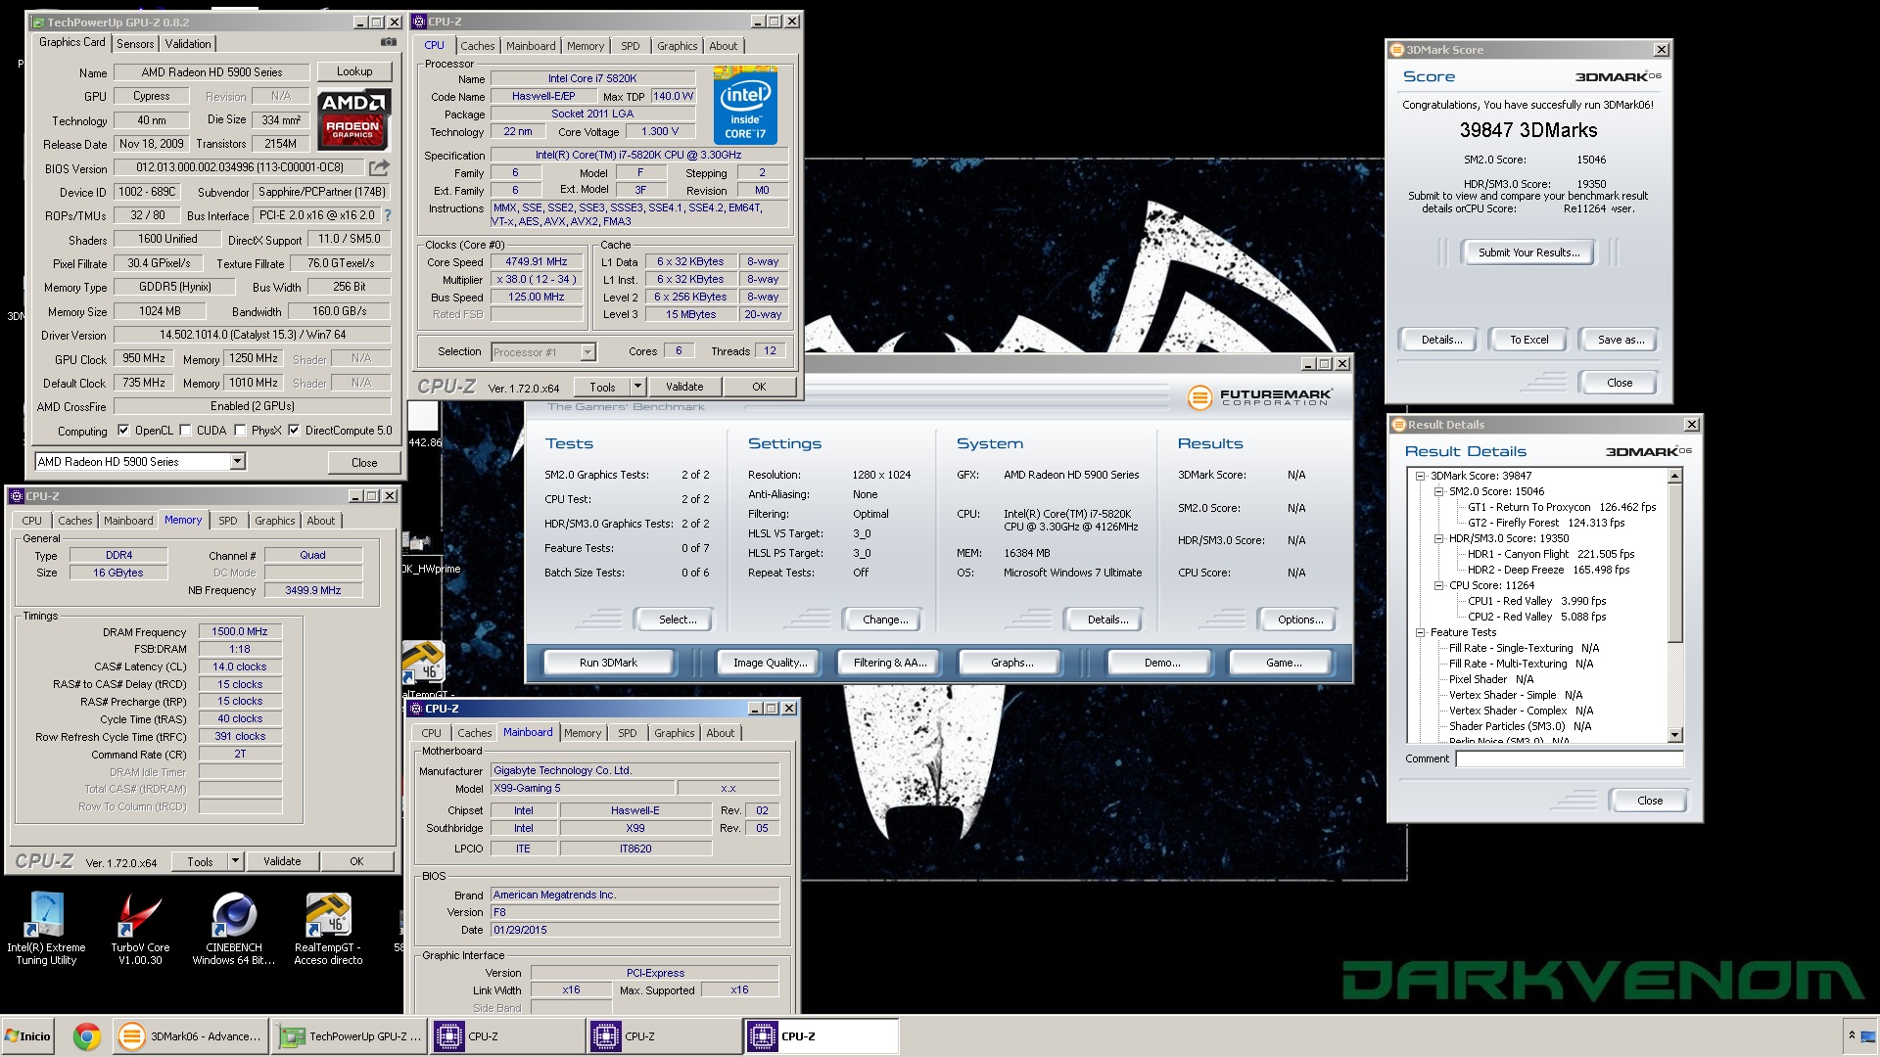Open About tab in top CPU-Z window

click(x=723, y=46)
